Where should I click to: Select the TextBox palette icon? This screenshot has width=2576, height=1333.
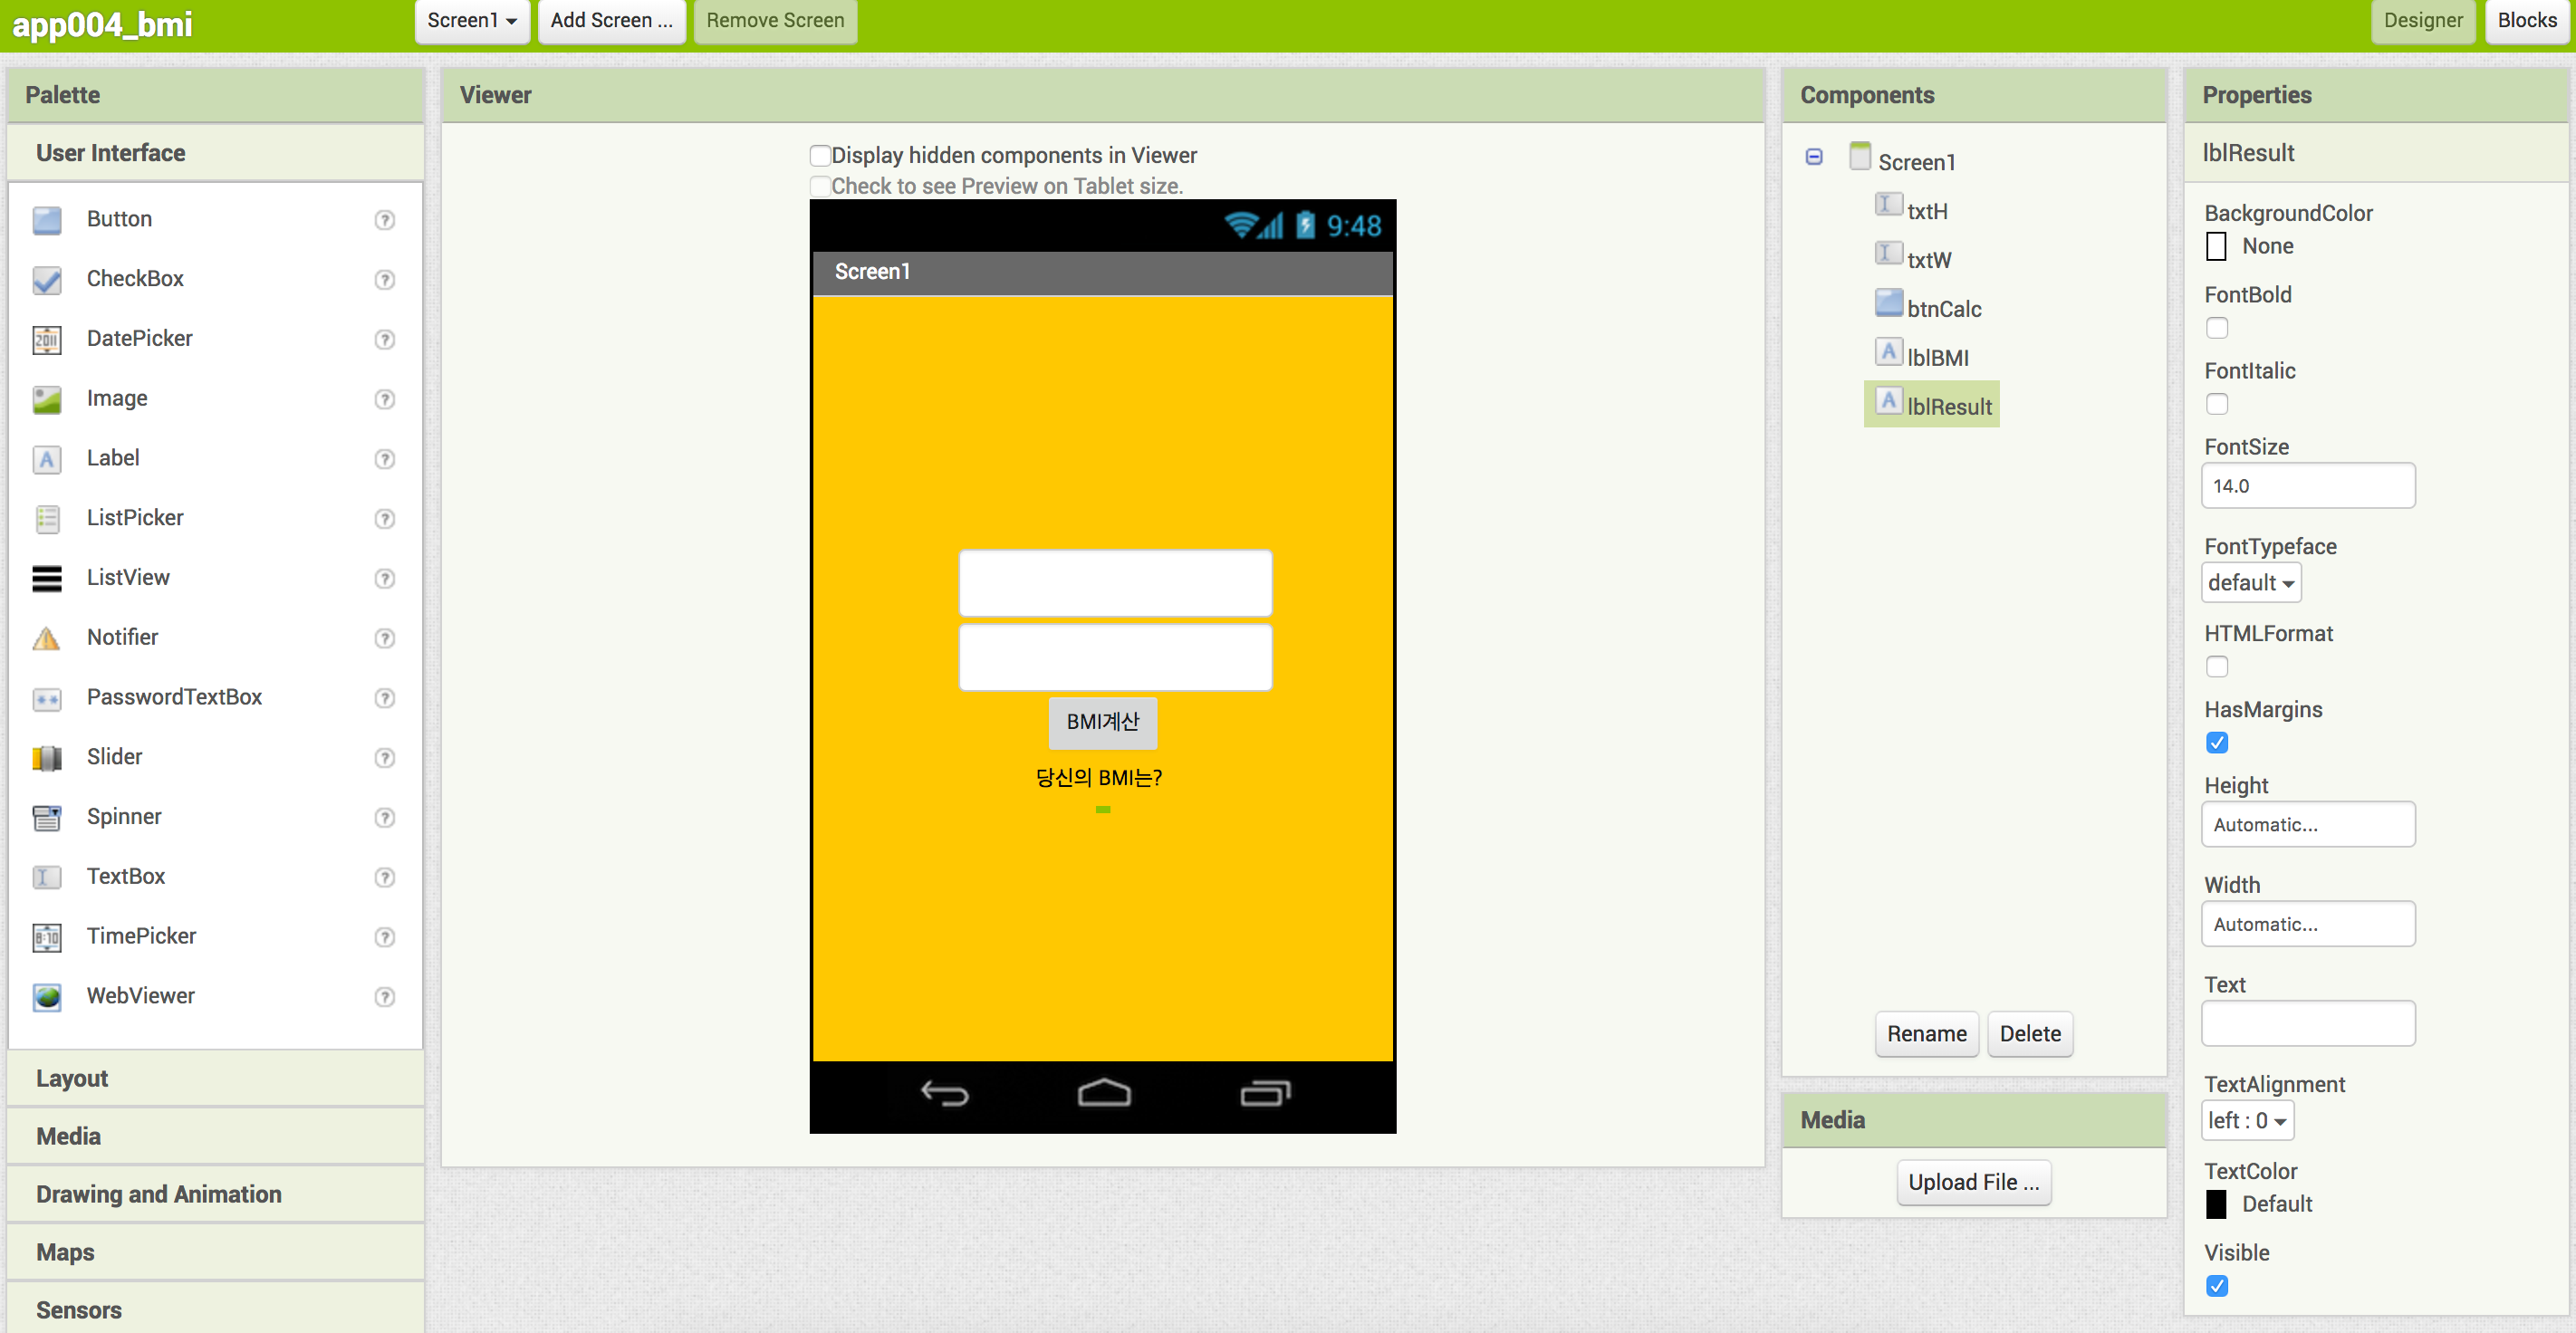pyautogui.click(x=46, y=877)
